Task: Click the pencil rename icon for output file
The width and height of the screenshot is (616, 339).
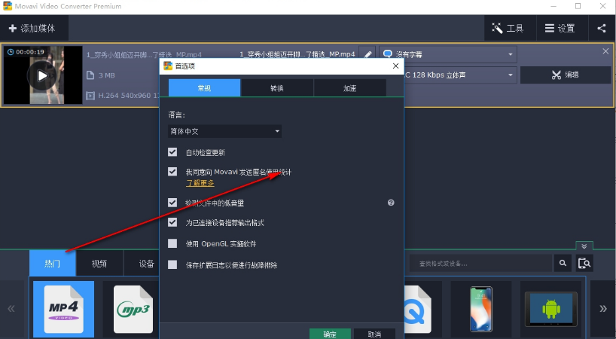Action: [367, 54]
